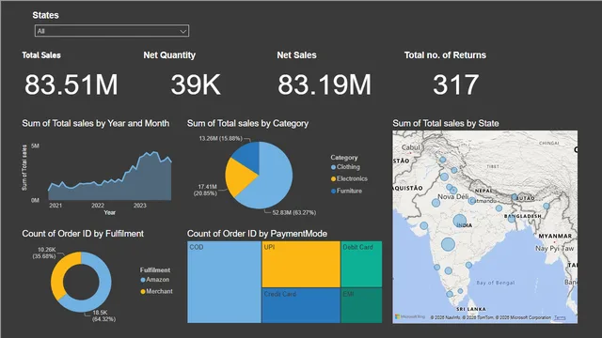
Task: Click the Microsoft Bing logo on the map
Action: [x=410, y=317]
